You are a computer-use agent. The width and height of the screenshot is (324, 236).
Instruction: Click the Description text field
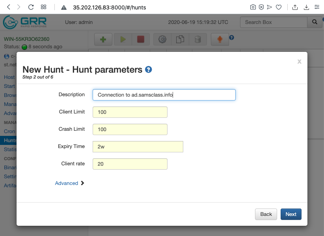[164, 95]
